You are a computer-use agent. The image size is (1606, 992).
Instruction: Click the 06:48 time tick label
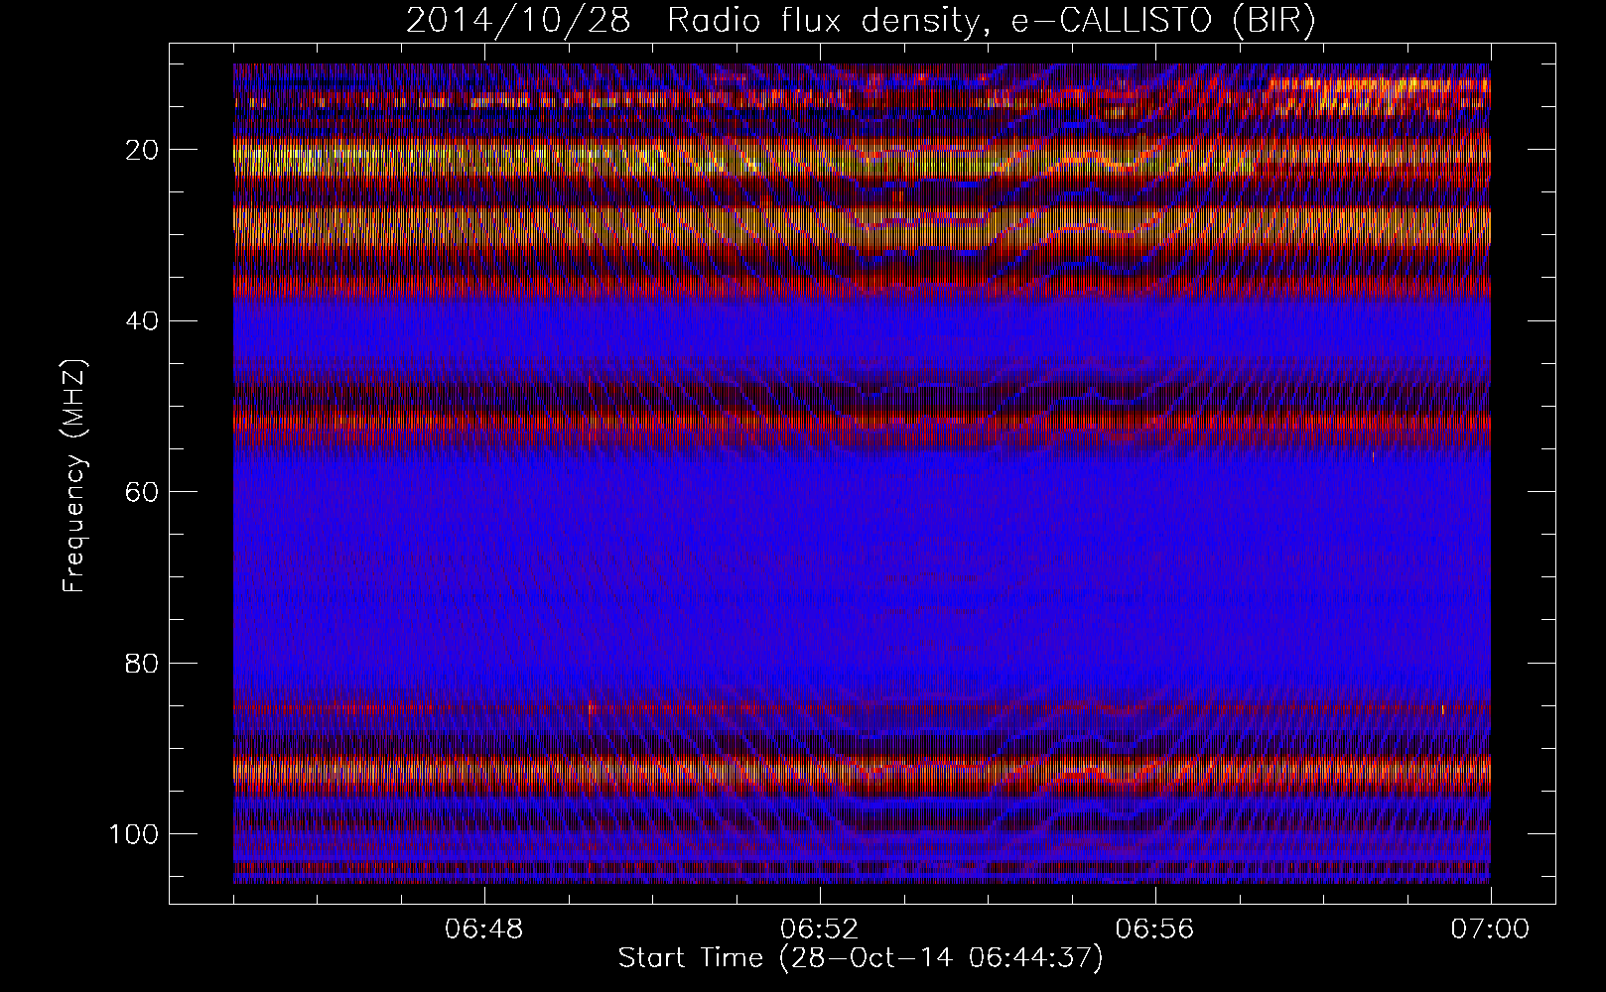pyautogui.click(x=484, y=930)
